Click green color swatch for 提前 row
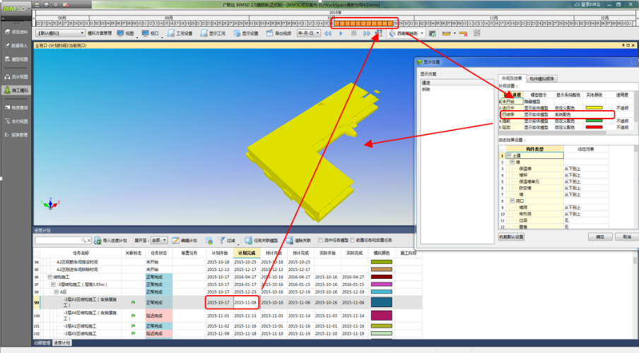 pos(594,121)
